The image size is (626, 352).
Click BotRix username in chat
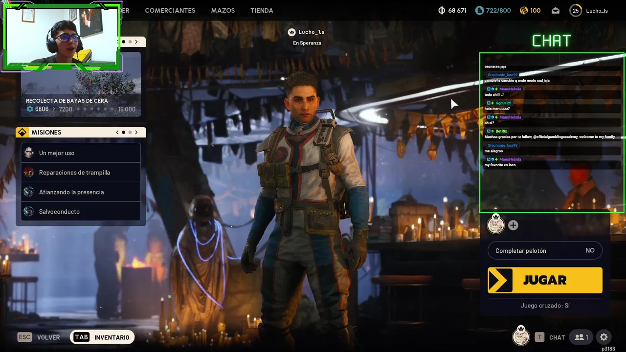pos(501,131)
